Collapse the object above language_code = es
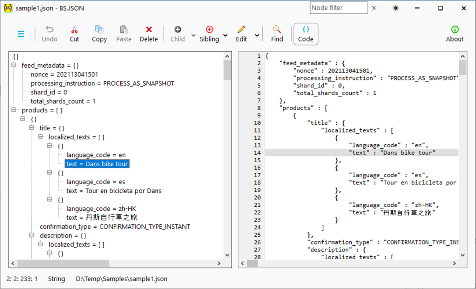Image resolution: width=476 pixels, height=289 pixels. pyautogui.click(x=50, y=173)
